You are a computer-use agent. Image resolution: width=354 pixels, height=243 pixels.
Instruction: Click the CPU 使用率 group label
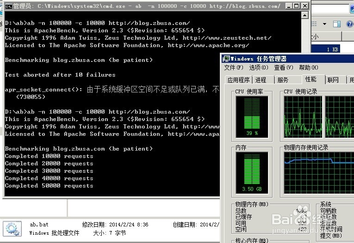click(249, 91)
